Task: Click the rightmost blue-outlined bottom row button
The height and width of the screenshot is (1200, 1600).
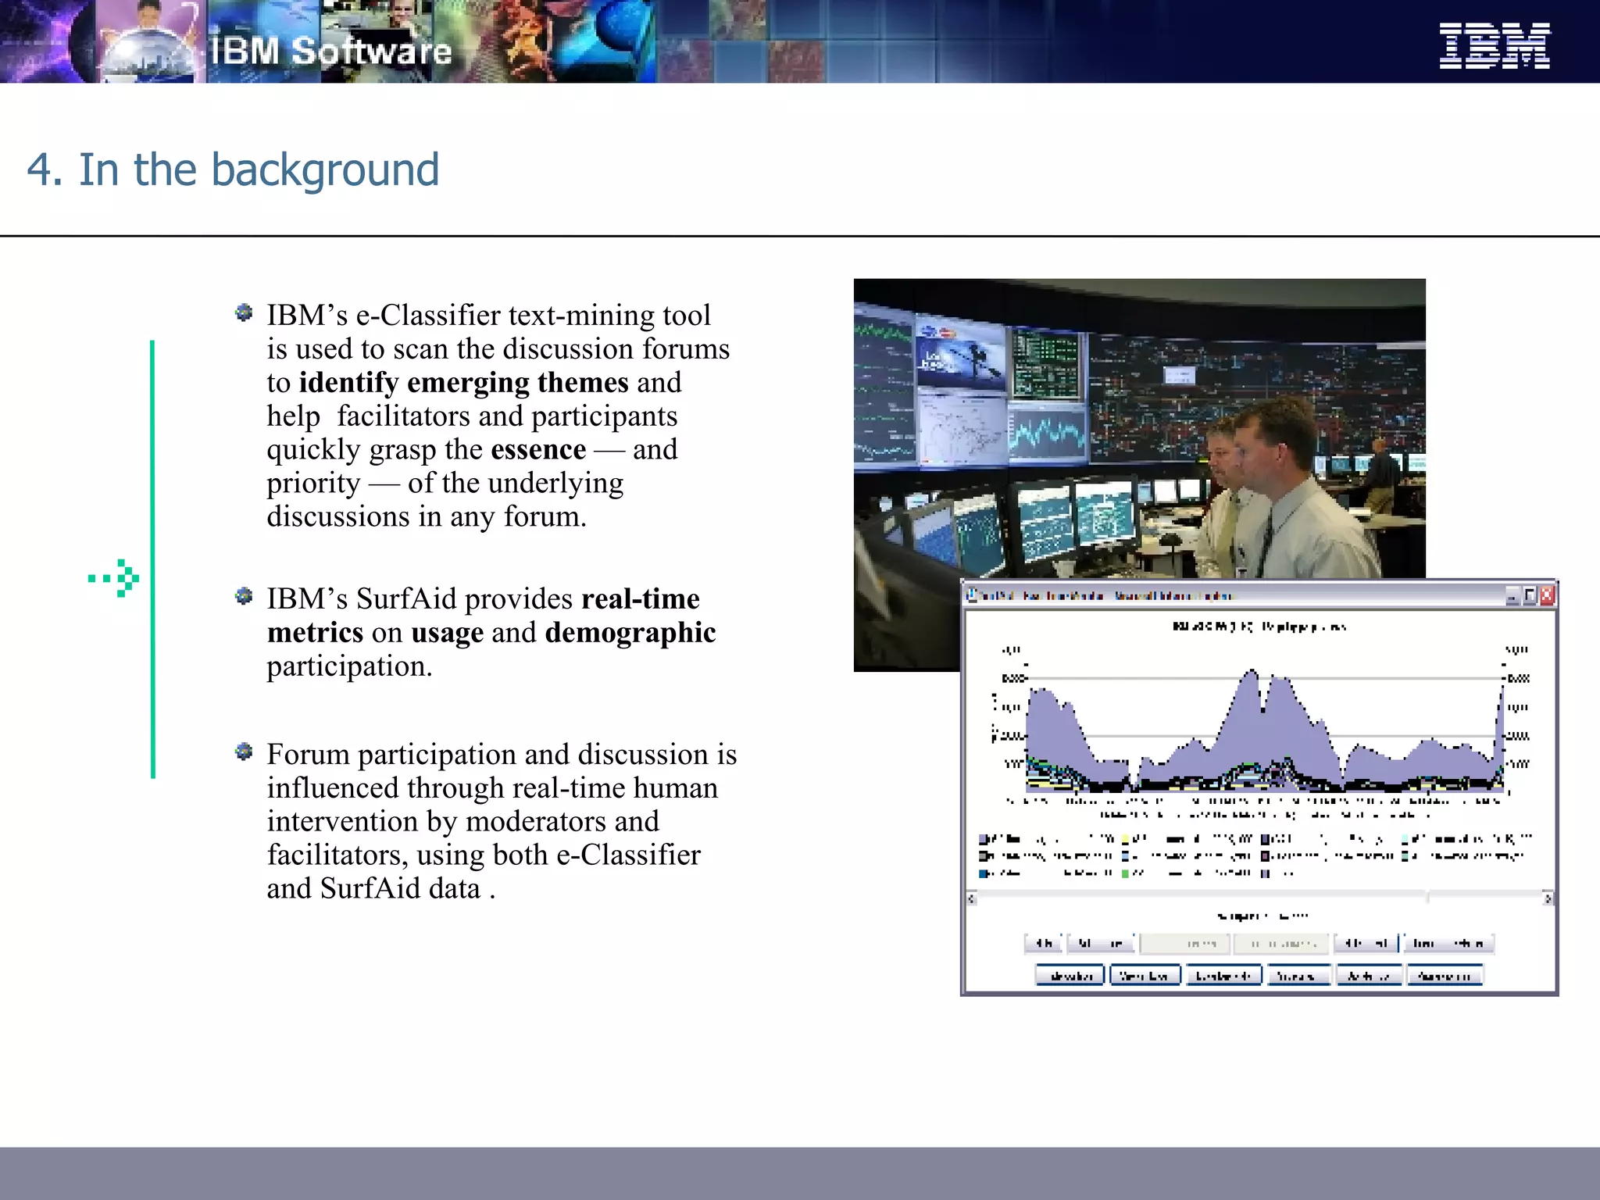Action: click(x=1444, y=976)
